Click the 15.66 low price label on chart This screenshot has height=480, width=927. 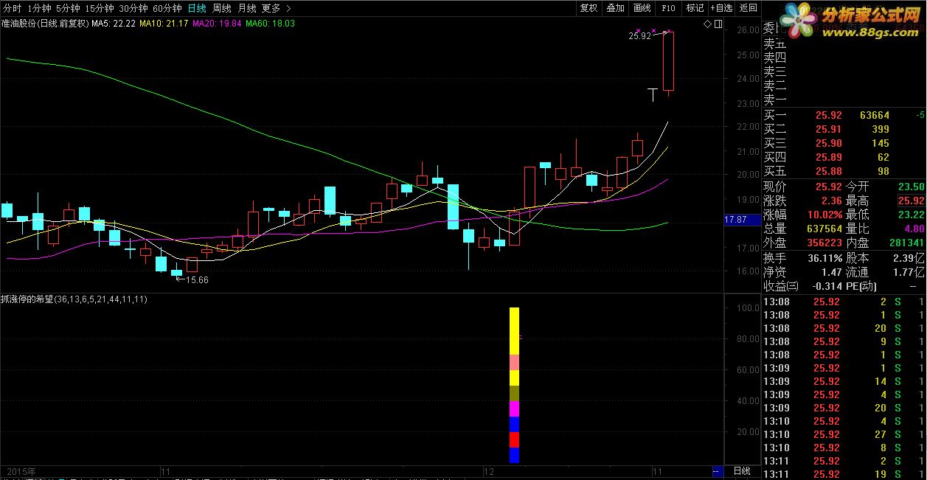click(x=197, y=279)
